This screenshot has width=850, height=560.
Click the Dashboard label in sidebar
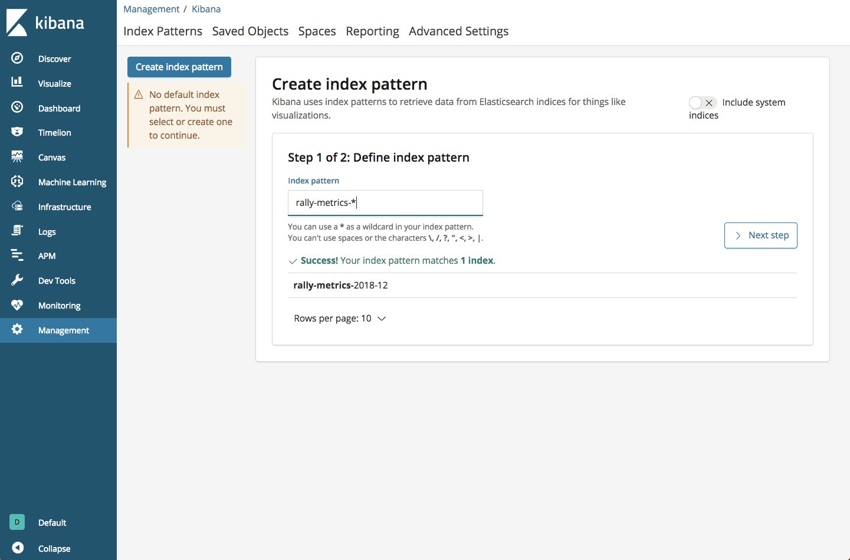click(59, 109)
